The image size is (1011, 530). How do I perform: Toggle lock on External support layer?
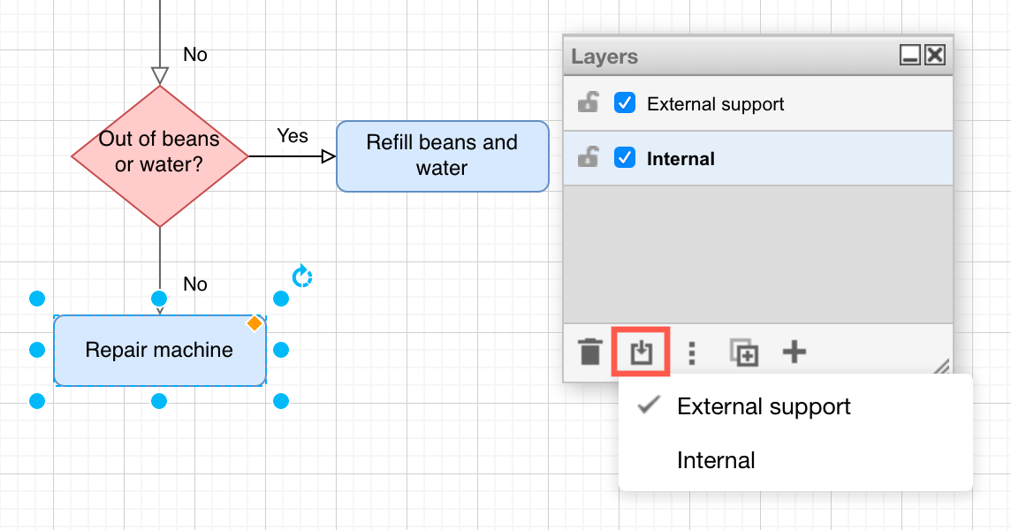588,102
